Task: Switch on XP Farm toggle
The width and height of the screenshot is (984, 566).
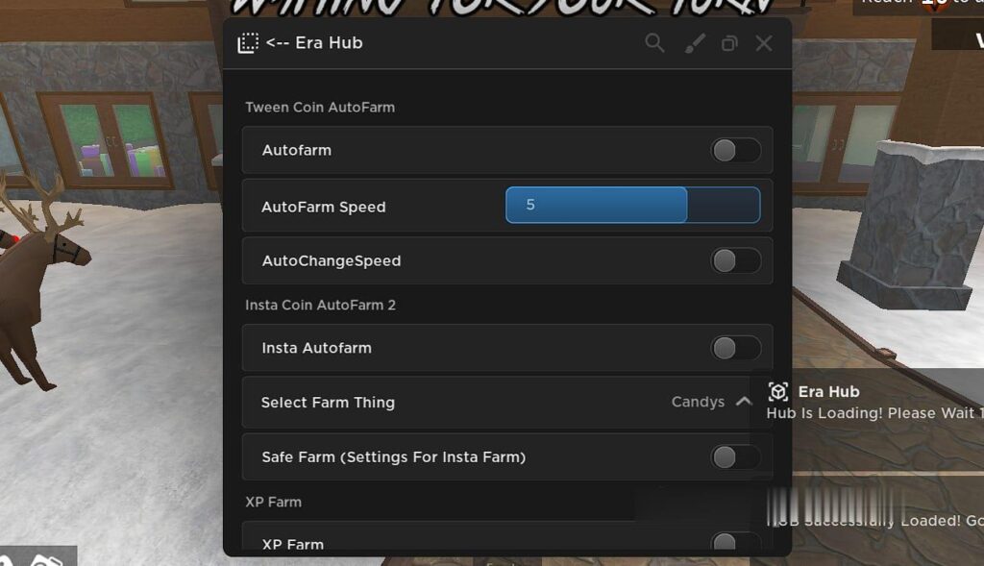Action: pos(735,544)
